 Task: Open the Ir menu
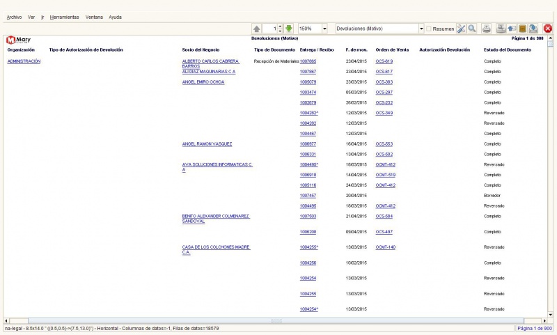click(42, 17)
